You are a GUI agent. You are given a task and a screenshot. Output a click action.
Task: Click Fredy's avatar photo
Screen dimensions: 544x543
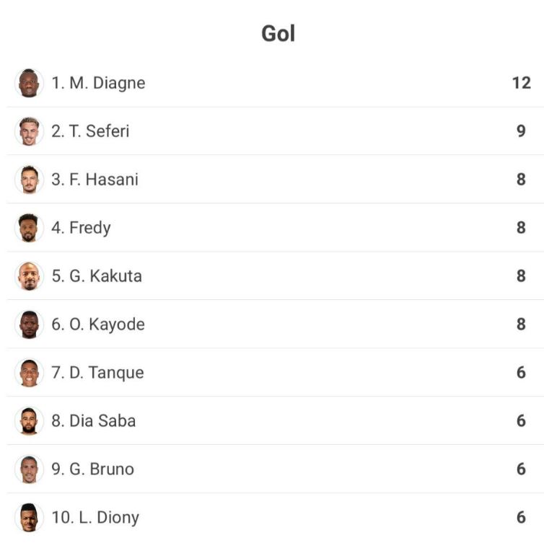click(x=29, y=228)
